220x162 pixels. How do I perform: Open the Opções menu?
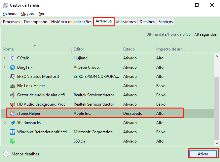coord(28,14)
